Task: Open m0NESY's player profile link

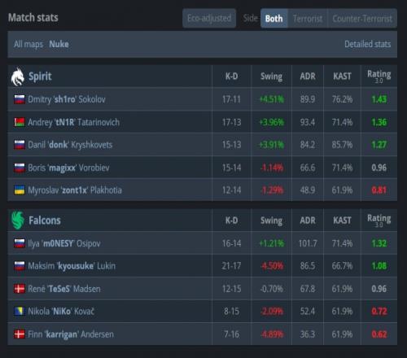Action: (64, 243)
